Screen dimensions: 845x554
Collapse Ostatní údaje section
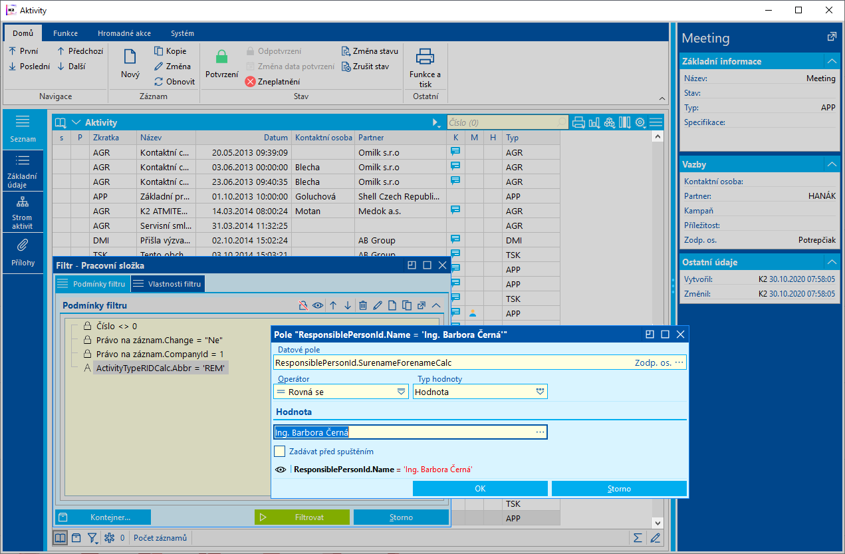[831, 262]
